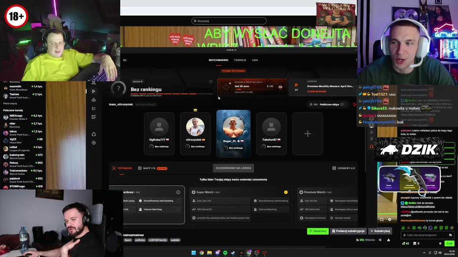
Task: Open Chrome from the taskbar
Action: [x=201, y=253]
